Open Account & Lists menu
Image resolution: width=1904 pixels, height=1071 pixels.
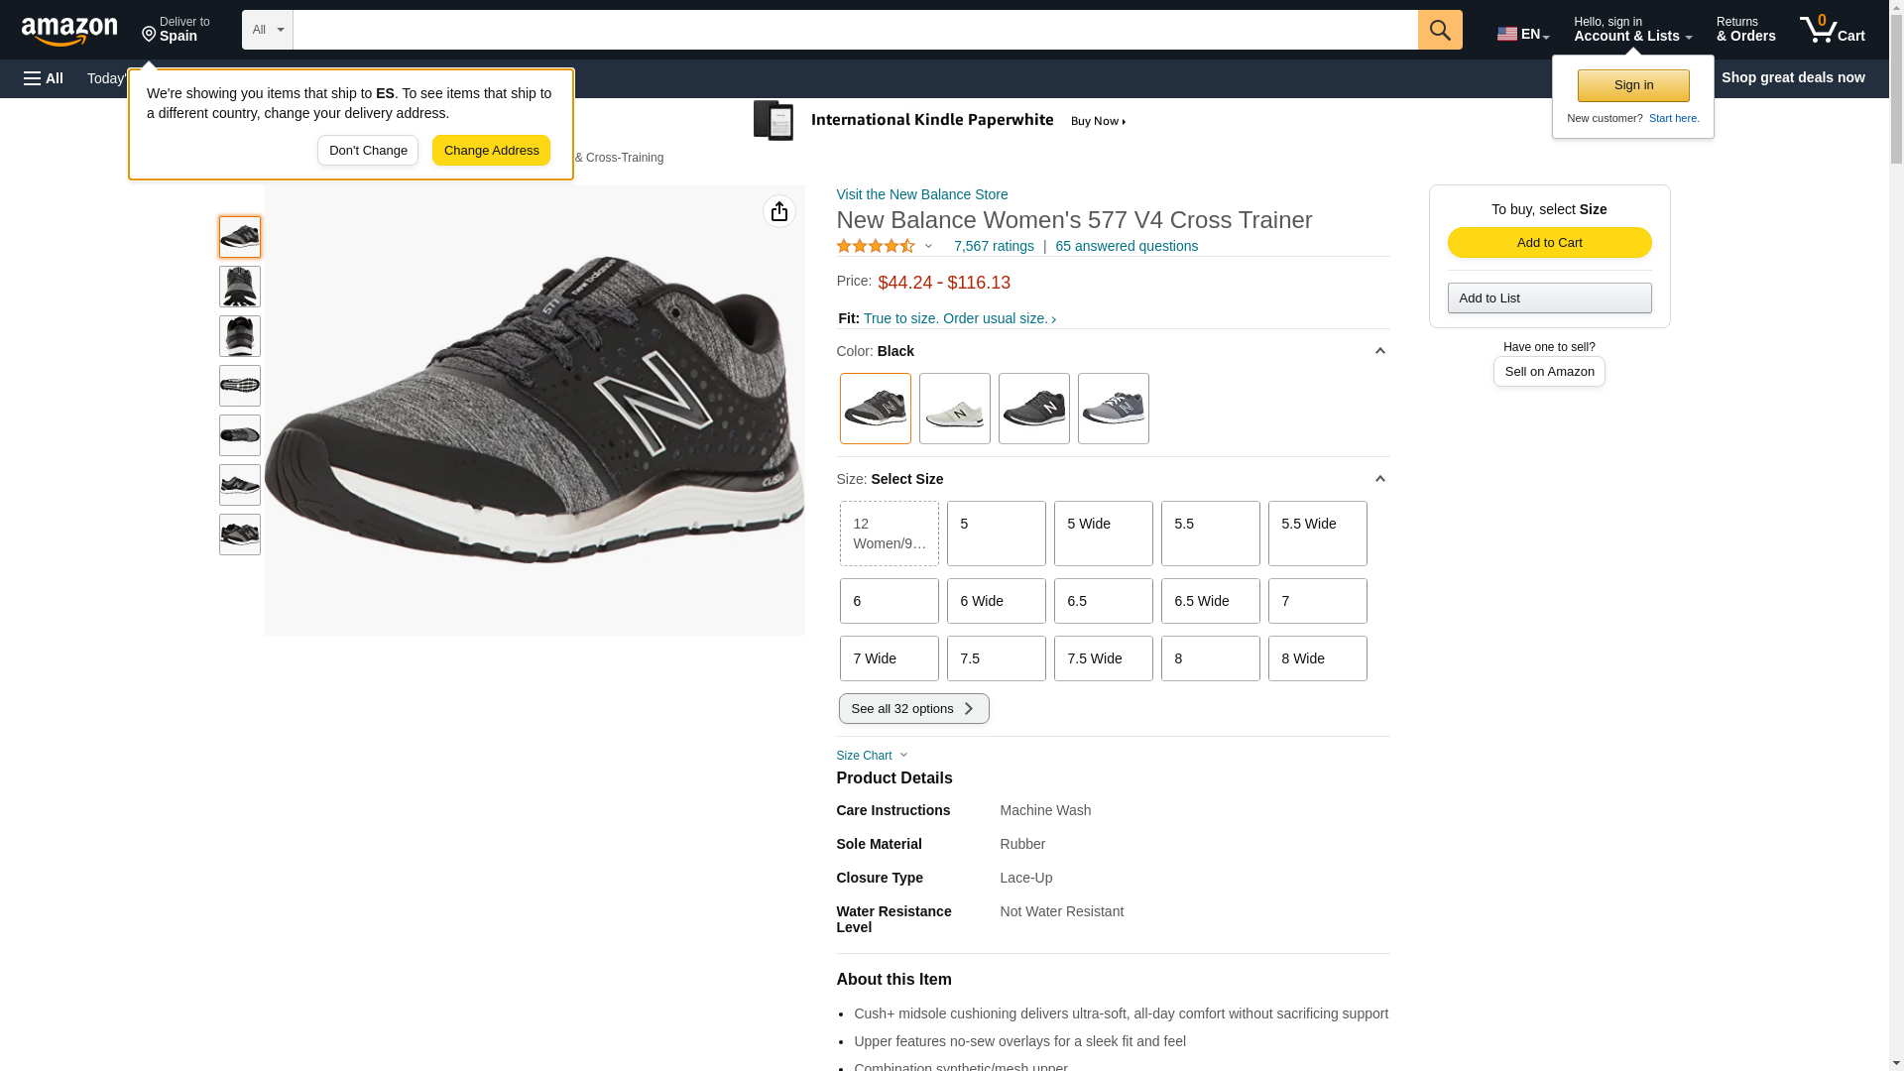(x=1631, y=30)
